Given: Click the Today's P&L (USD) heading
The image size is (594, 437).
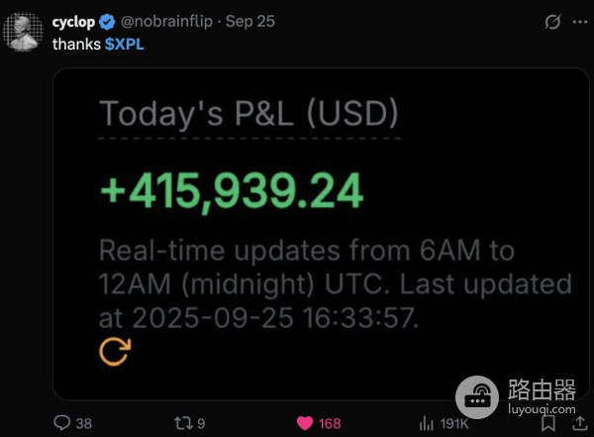Looking at the screenshot, I should coord(249,115).
